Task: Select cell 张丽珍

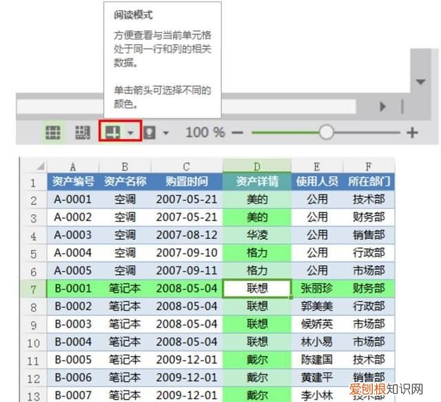Action: tap(317, 288)
